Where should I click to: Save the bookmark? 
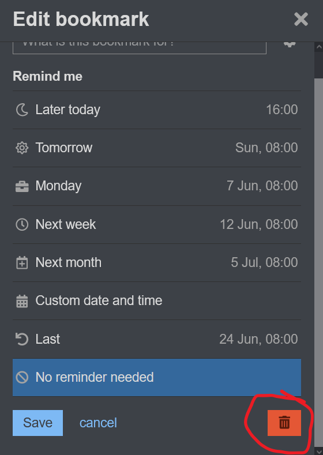37,423
